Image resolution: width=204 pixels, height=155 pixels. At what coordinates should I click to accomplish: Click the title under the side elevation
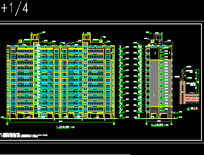(x=160, y=125)
